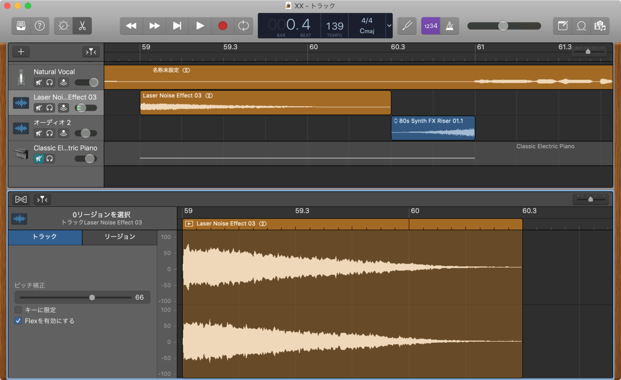Toggle Cycle mode

(243, 26)
